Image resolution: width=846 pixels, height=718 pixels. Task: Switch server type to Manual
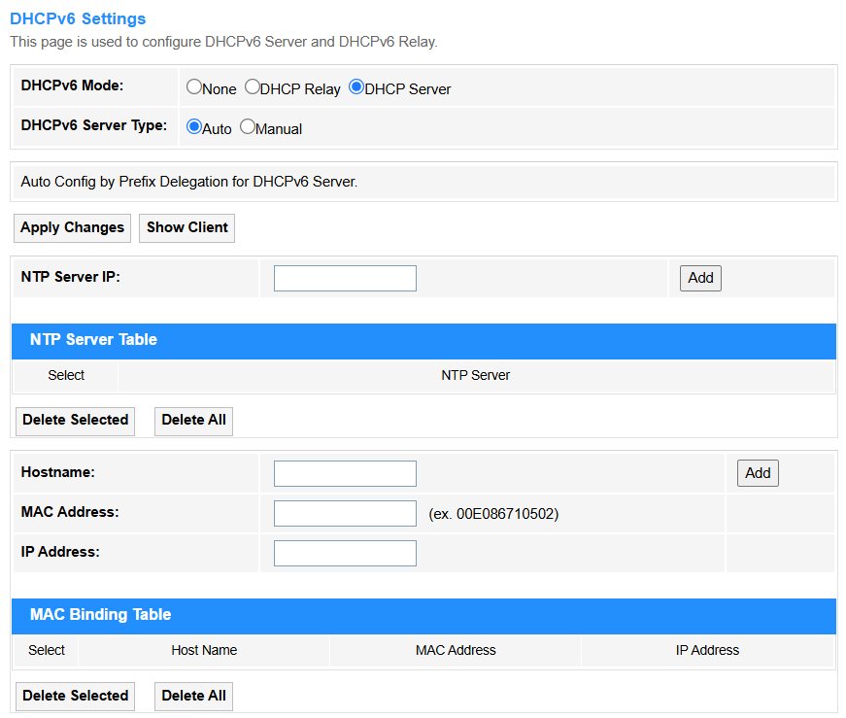[x=247, y=127]
